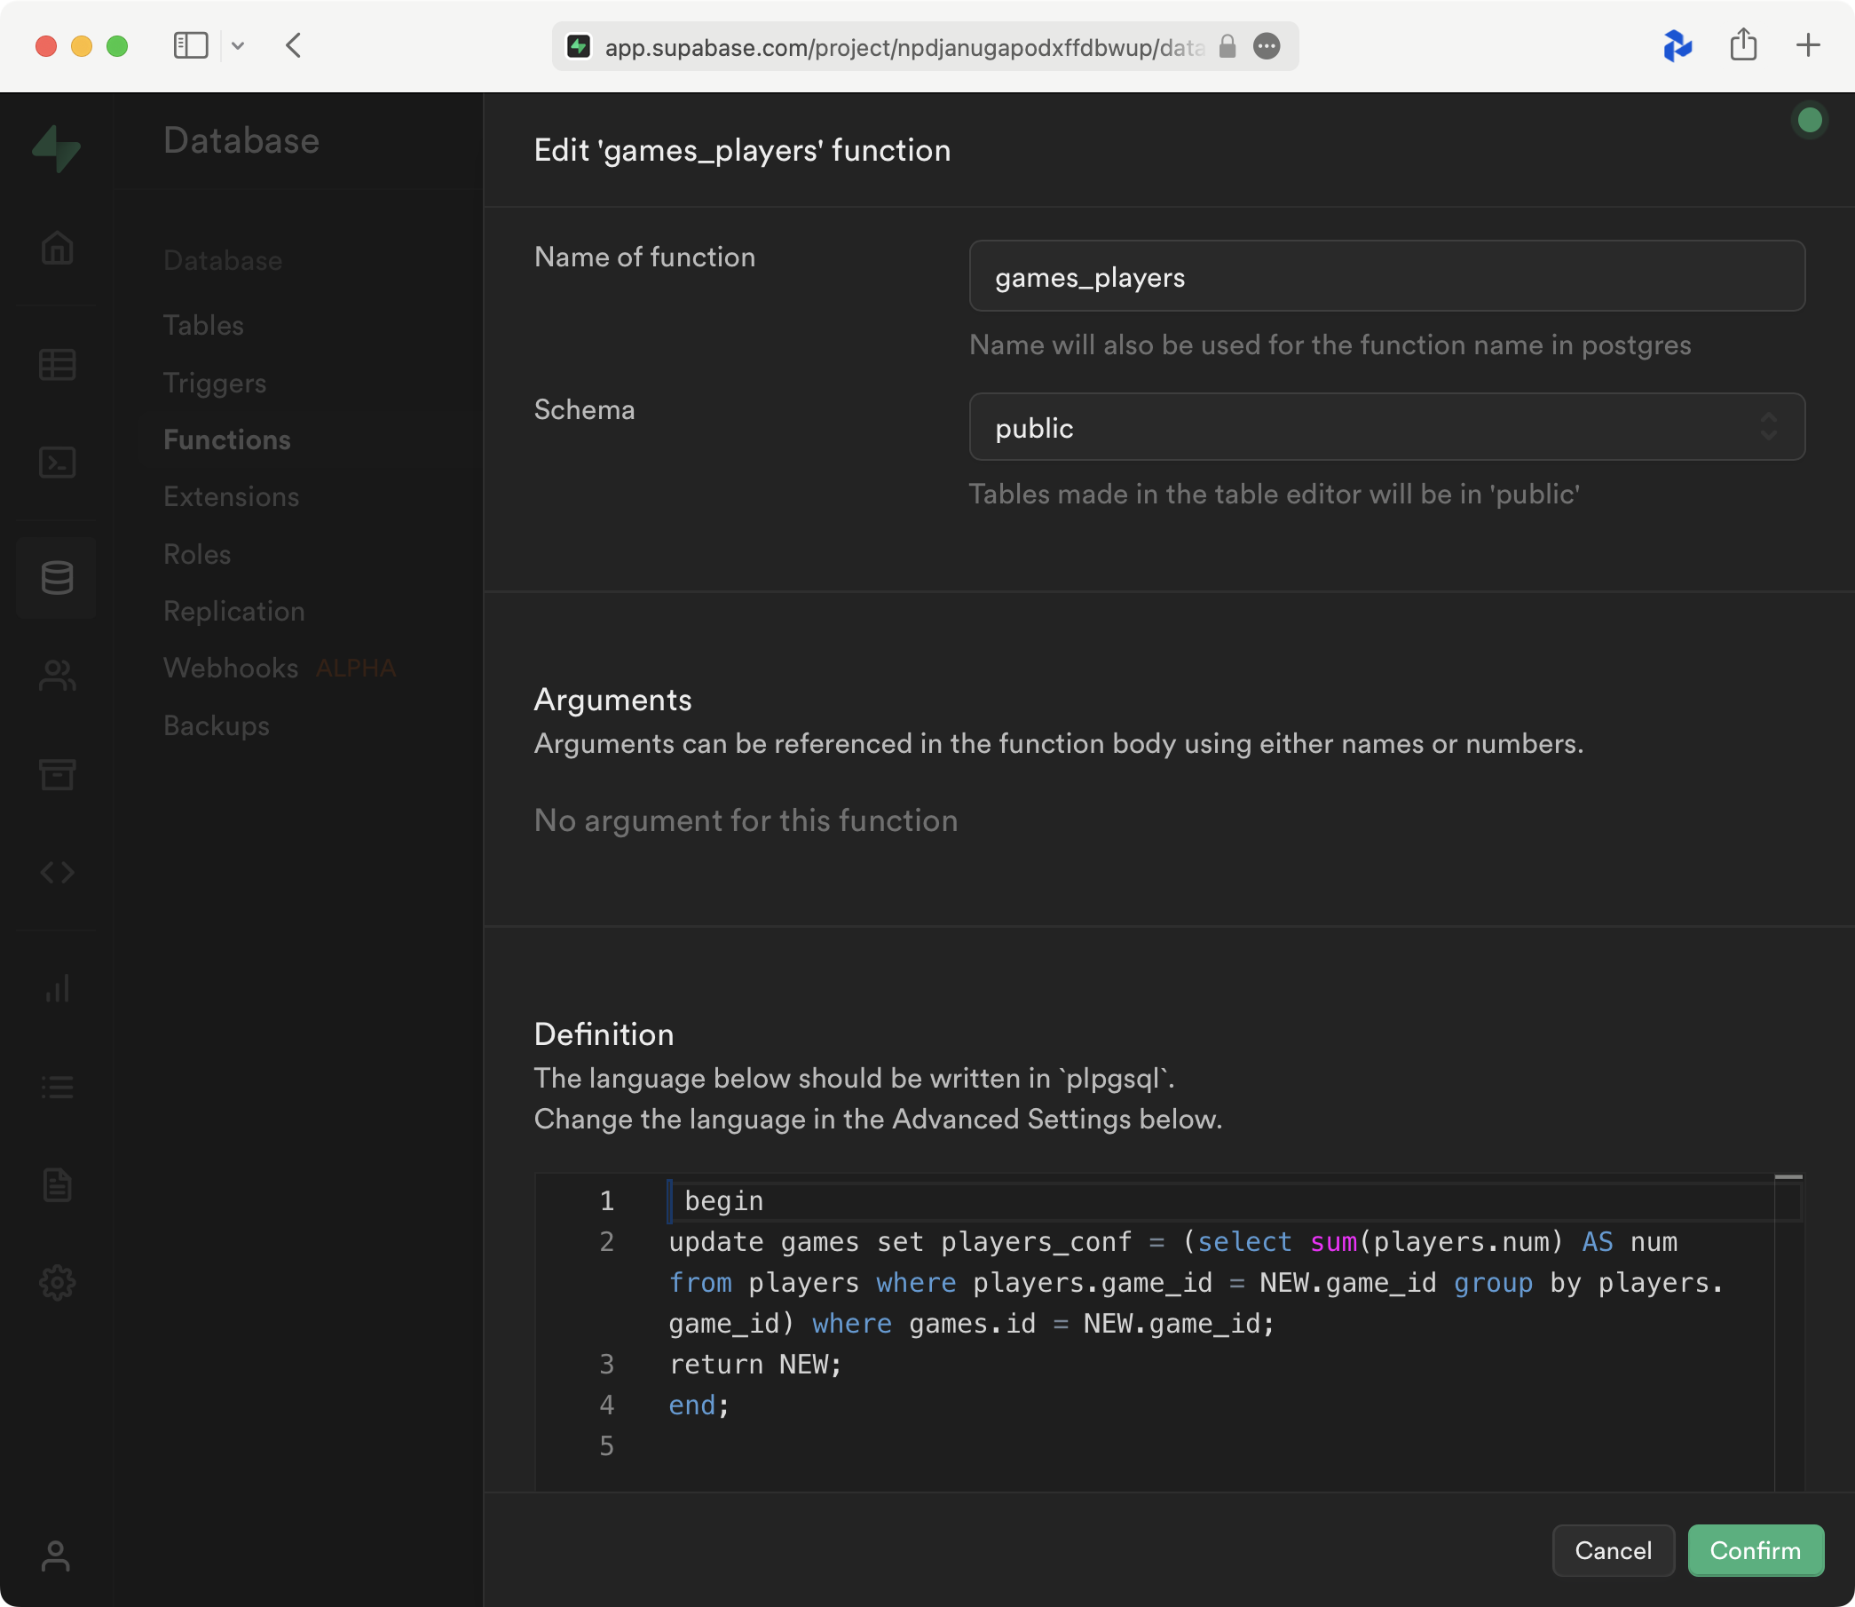This screenshot has height=1607, width=1855.
Task: Switch to the Triggers section
Action: click(x=214, y=382)
